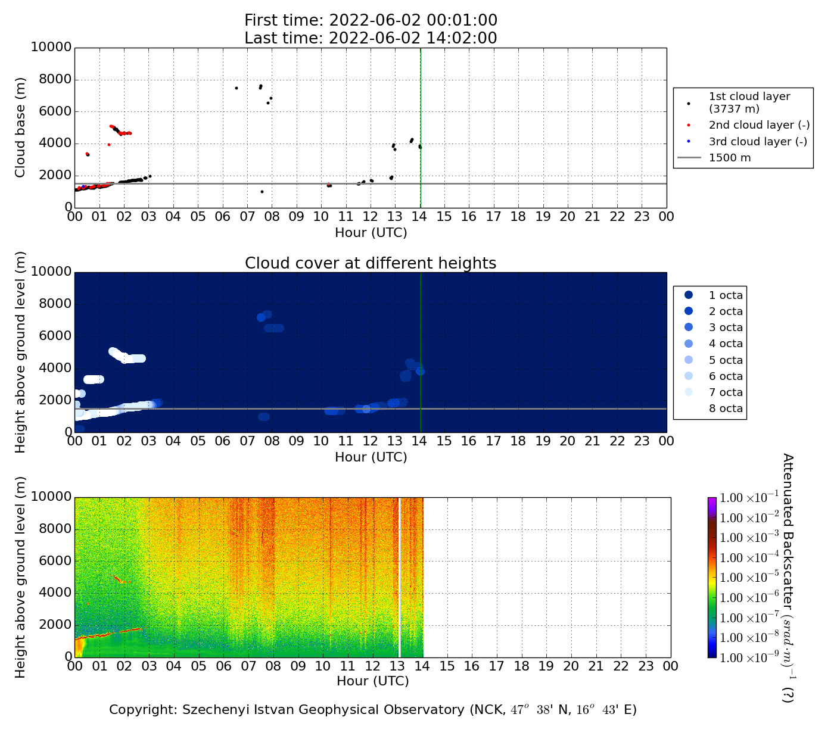Click the 'Cloud base (m)' axis label
Image resolution: width=834 pixels, height=739 pixels.
click(20, 127)
